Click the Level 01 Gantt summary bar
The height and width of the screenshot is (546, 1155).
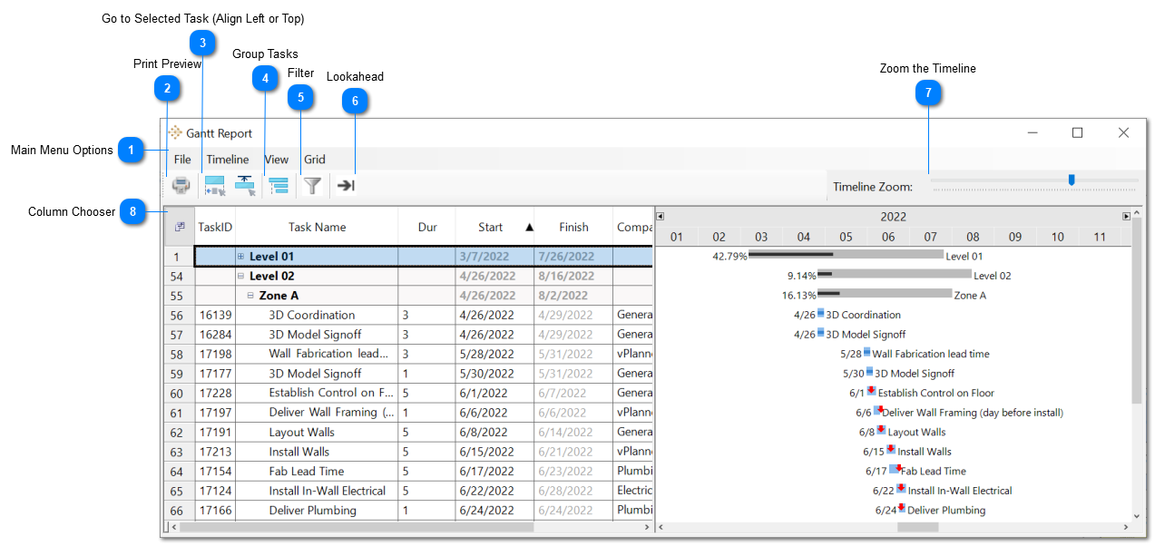846,255
